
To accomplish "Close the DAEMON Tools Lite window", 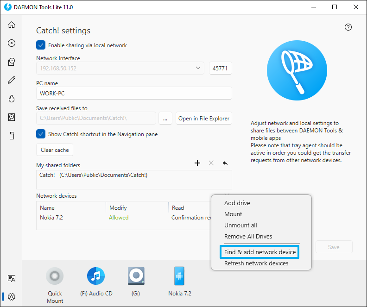I will 356,7.
